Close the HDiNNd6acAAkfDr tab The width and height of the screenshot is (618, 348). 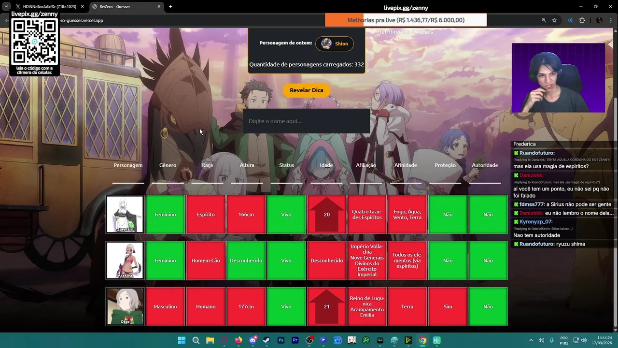[x=82, y=7]
